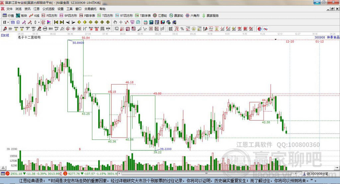Click the red floppy save icon
The height and width of the screenshot is (184, 340).
point(163,22)
